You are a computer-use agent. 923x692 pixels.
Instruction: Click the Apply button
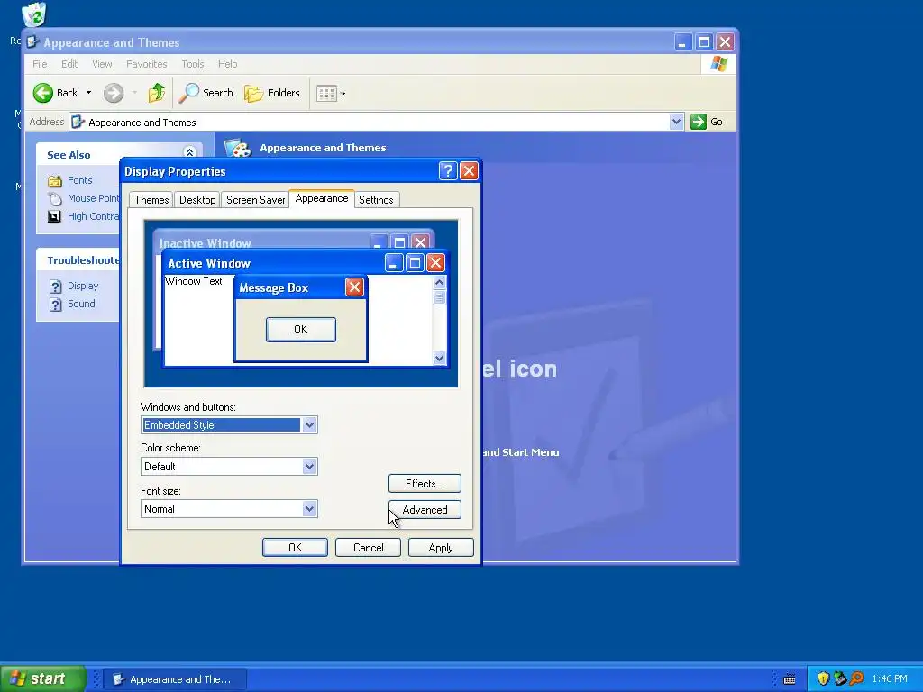441,547
